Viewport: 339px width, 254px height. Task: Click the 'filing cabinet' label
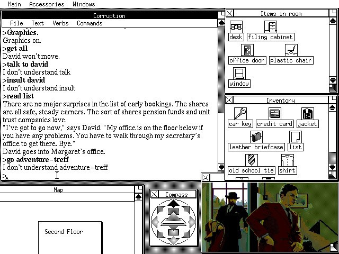[x=271, y=37]
